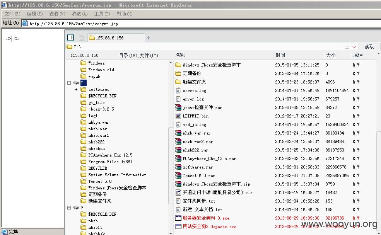Image resolution: width=381 pixels, height=235 pixels.
Task: Select Windows Jboss安全检查脚本 folder row in list
Action: [274, 65]
